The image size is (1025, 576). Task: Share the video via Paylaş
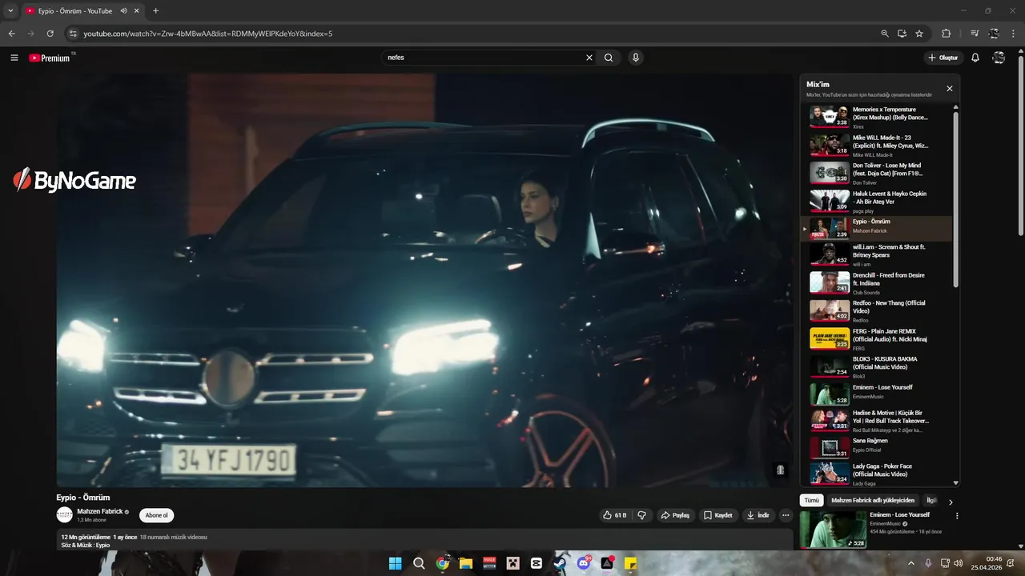[x=675, y=515]
